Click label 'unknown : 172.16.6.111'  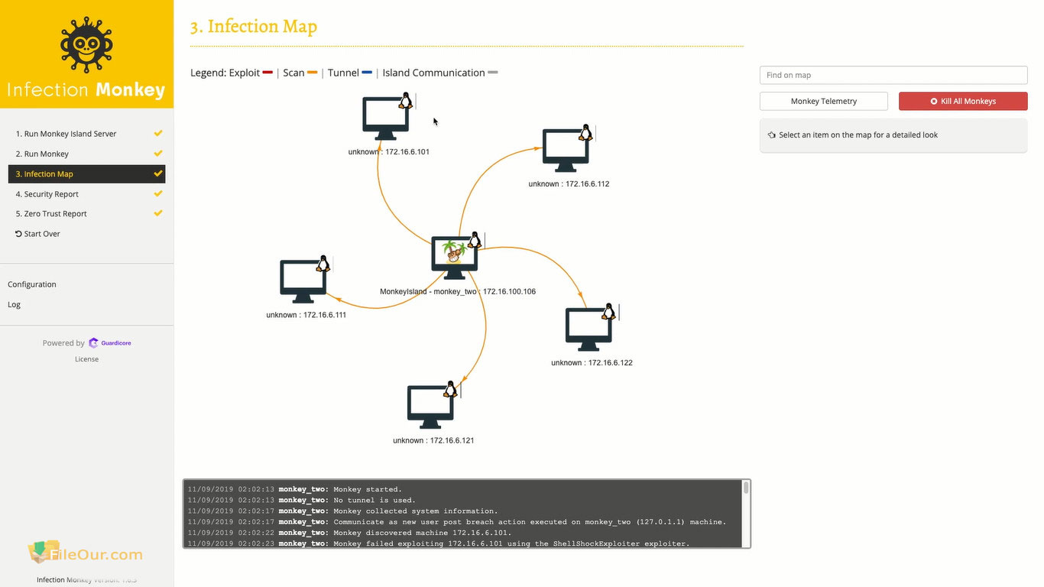306,315
